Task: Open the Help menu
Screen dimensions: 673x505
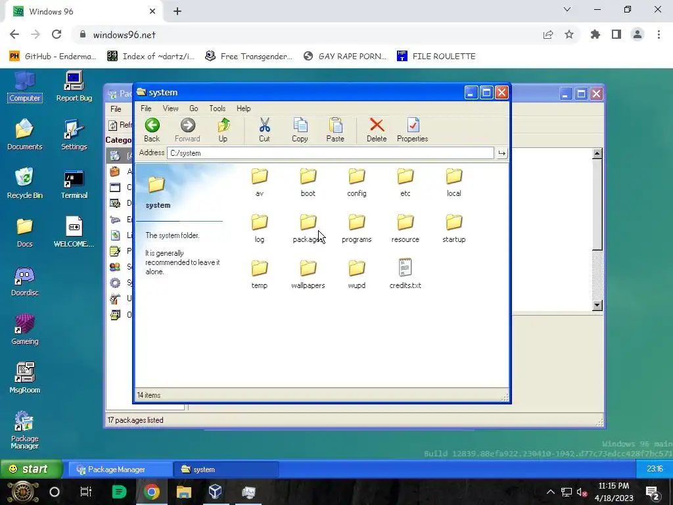Action: tap(243, 108)
